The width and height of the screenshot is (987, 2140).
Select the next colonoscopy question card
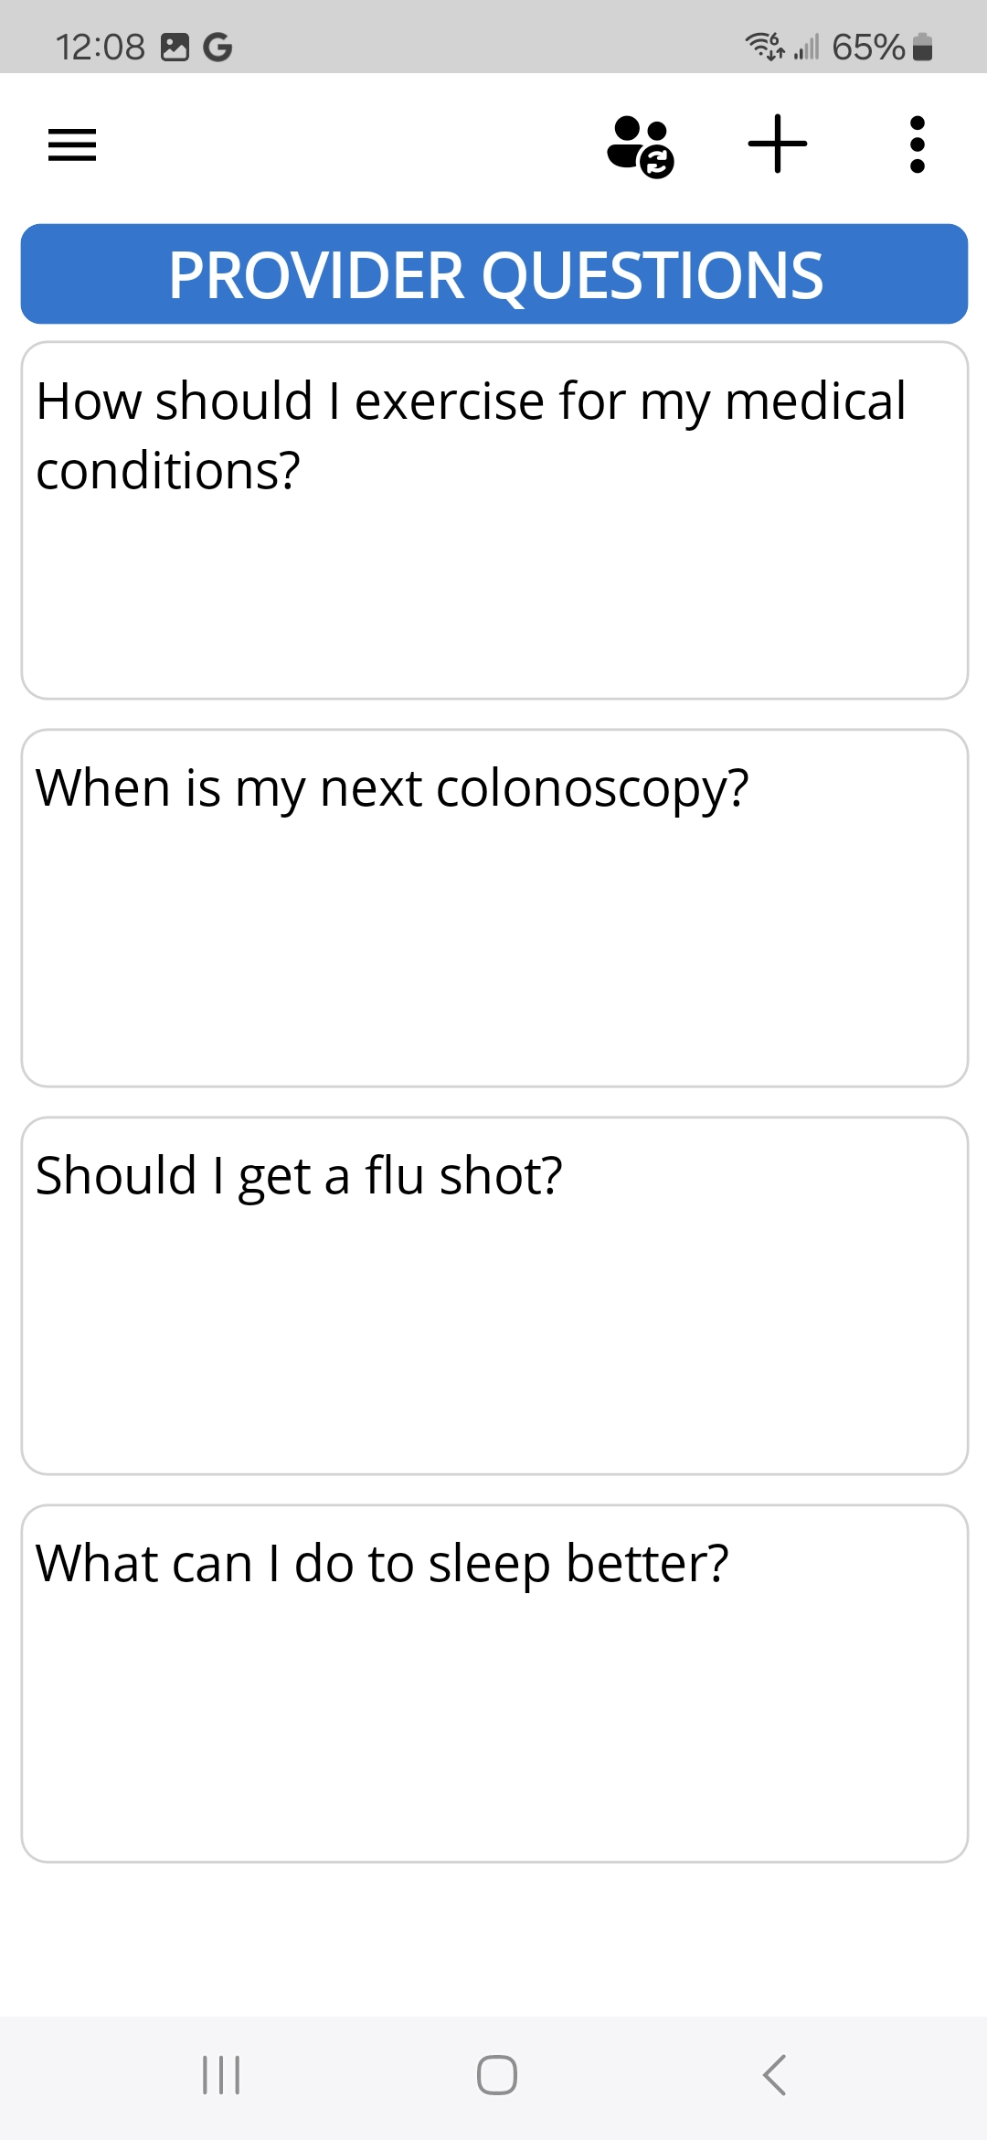coord(494,907)
